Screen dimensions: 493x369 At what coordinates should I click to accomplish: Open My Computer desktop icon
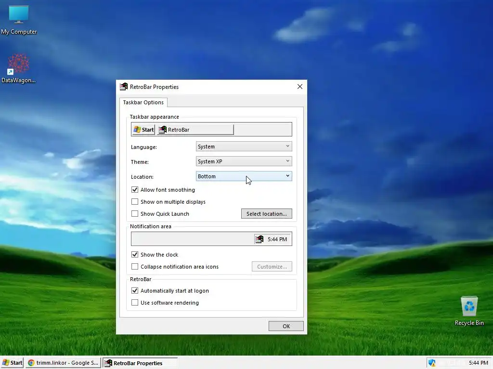(x=19, y=20)
